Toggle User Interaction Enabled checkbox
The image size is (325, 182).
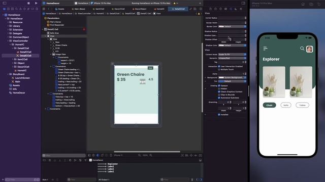coord(219,66)
